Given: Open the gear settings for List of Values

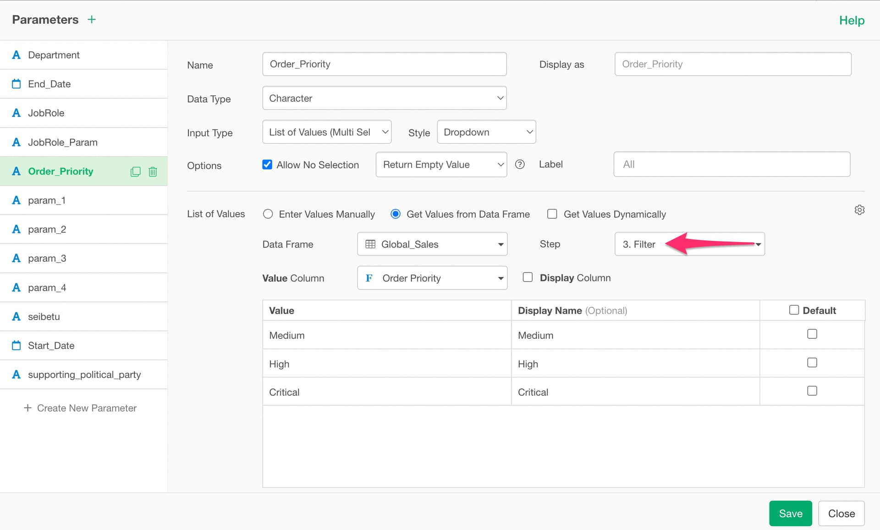Looking at the screenshot, I should 859,210.
